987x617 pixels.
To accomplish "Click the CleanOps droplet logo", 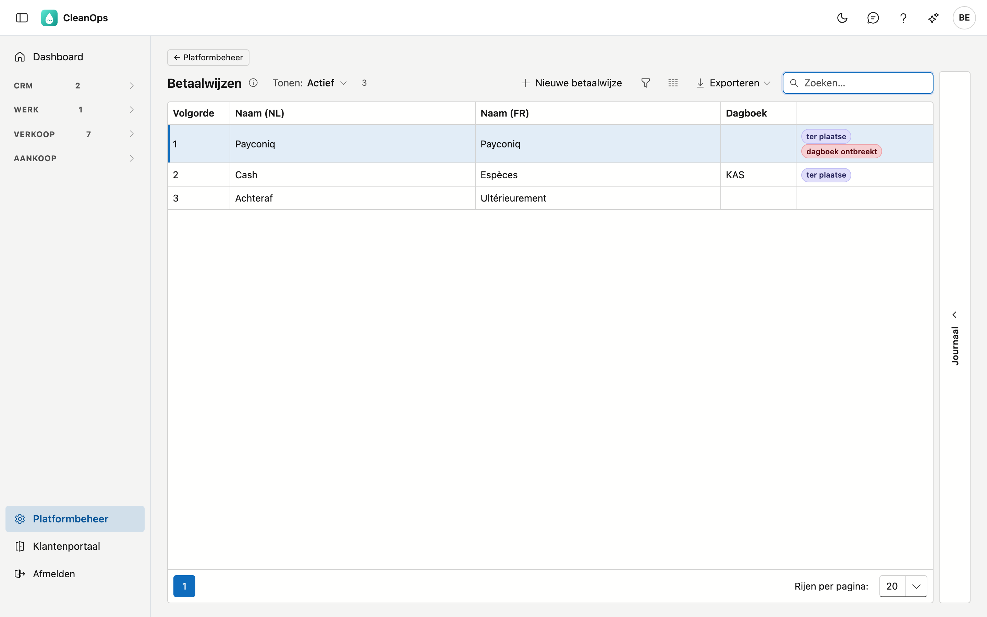I will (49, 17).
